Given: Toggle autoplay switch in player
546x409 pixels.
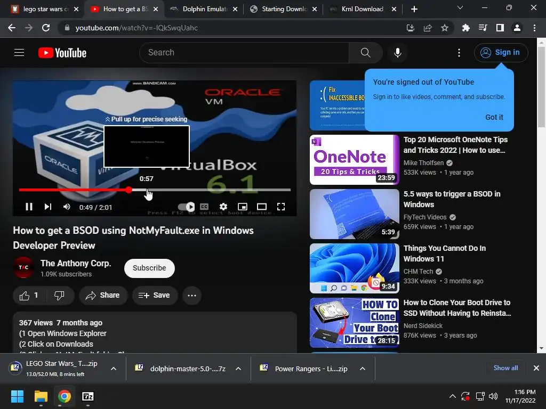Looking at the screenshot, I should 186,207.
